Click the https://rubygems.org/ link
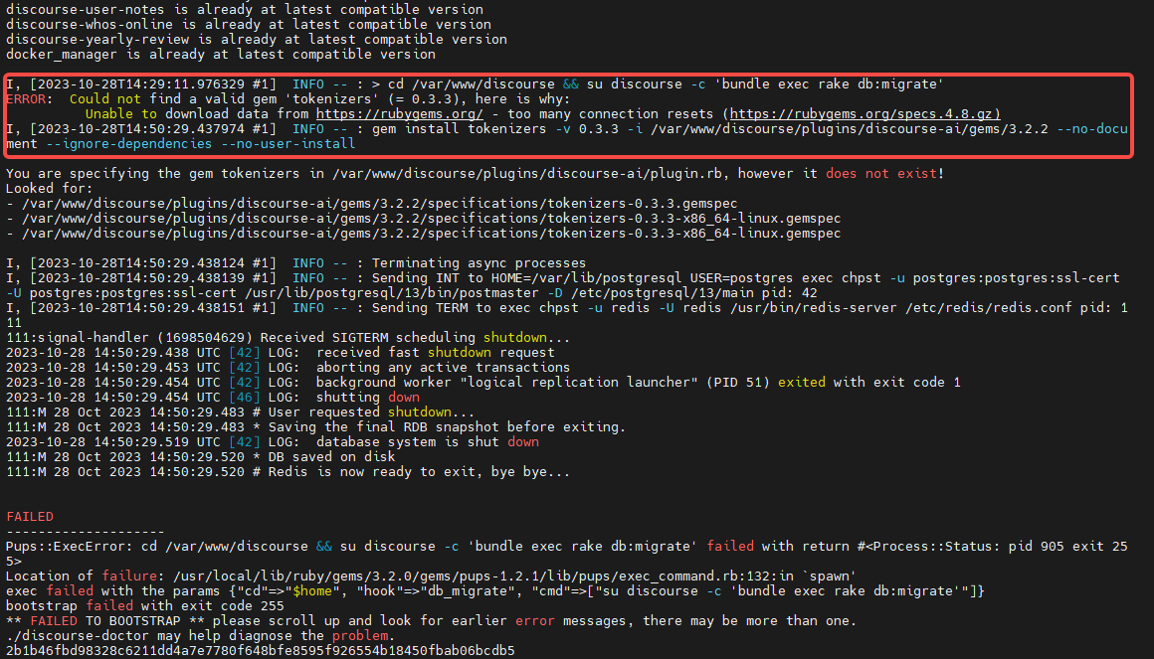1154x659 pixels. click(400, 114)
